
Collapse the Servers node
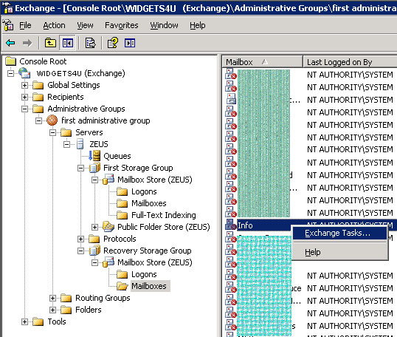tap(52, 132)
